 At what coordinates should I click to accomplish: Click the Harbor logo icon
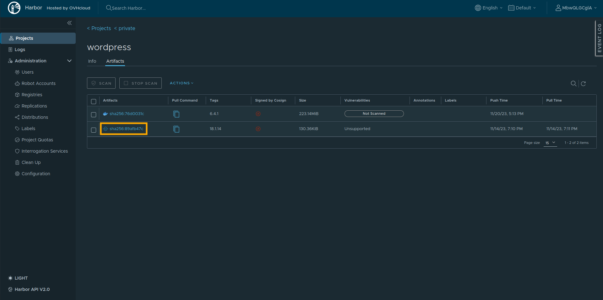(14, 8)
